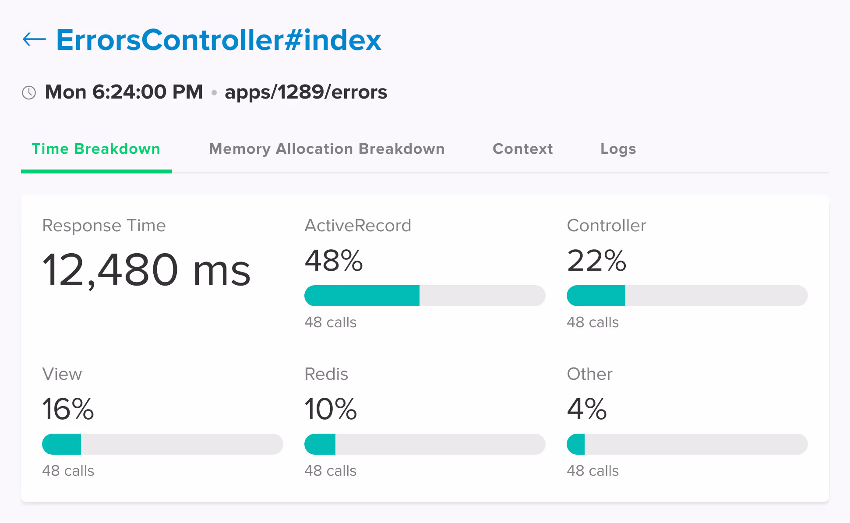
Task: Open the Context tab
Action: point(522,149)
